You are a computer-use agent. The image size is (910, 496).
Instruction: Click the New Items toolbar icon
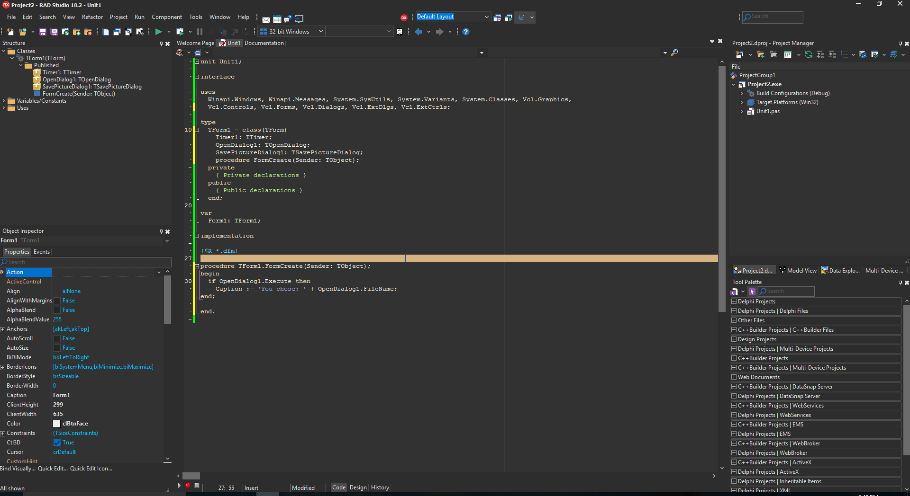pos(10,32)
